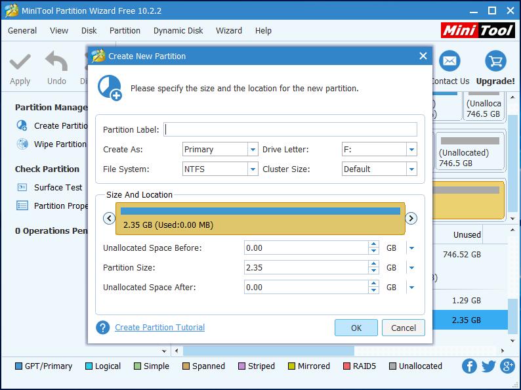This screenshot has width=521, height=390.
Task: Expand the Drive Letter dropdown
Action: (x=411, y=149)
